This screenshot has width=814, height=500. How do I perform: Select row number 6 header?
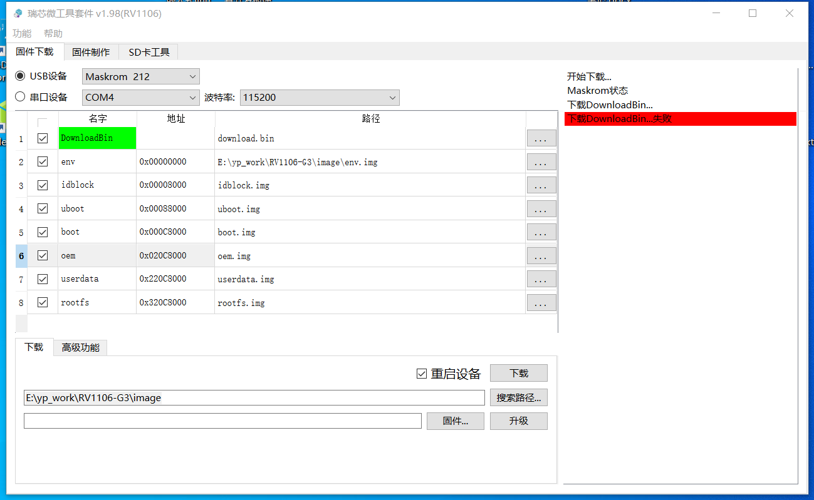21,255
